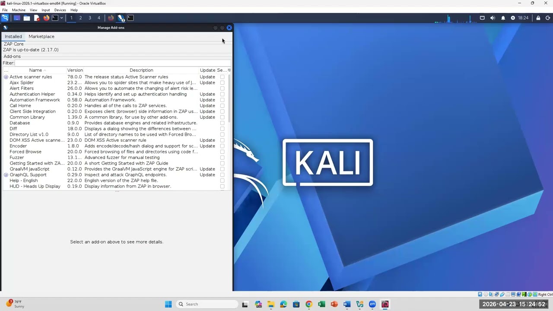Tick the checkbox for Common Library
Screen dimensions: 553x311
coord(222,117)
